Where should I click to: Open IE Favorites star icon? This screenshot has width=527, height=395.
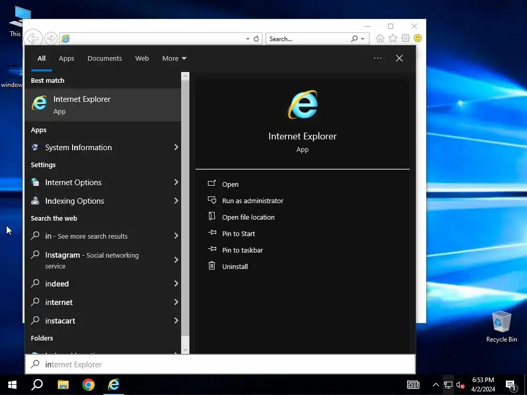[393, 38]
